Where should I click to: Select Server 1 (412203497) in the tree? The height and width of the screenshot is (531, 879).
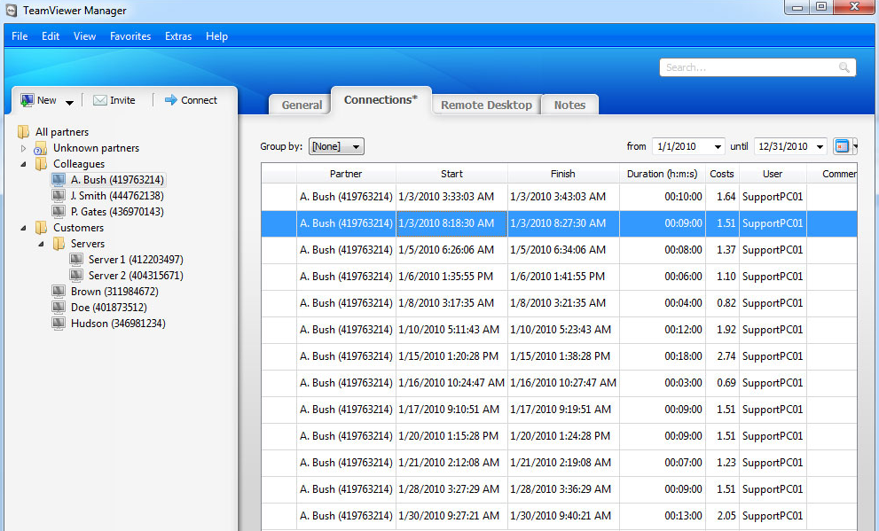pyautogui.click(x=136, y=260)
